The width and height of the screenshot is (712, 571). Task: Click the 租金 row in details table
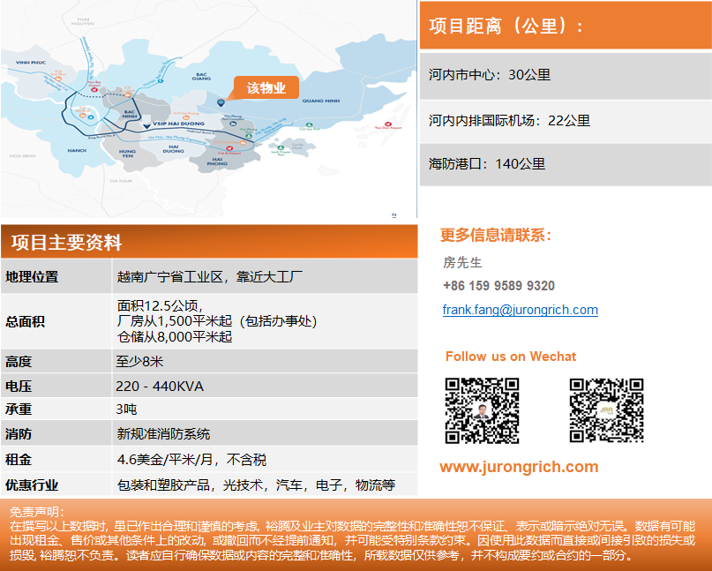coord(208,460)
